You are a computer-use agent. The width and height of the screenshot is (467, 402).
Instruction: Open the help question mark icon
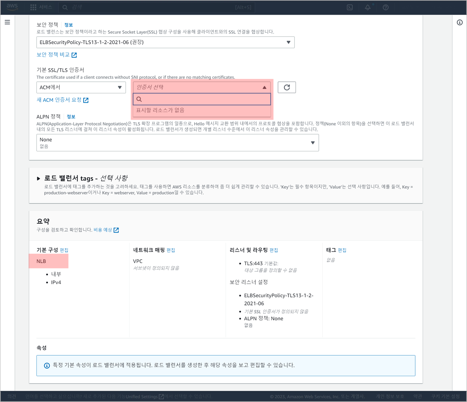(386, 7)
